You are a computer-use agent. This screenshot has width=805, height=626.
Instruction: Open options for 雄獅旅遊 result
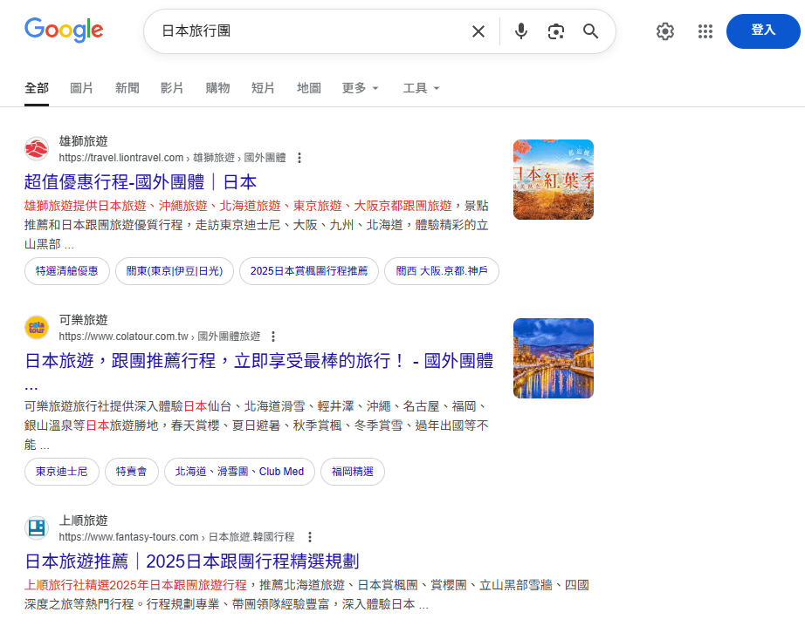(x=299, y=158)
